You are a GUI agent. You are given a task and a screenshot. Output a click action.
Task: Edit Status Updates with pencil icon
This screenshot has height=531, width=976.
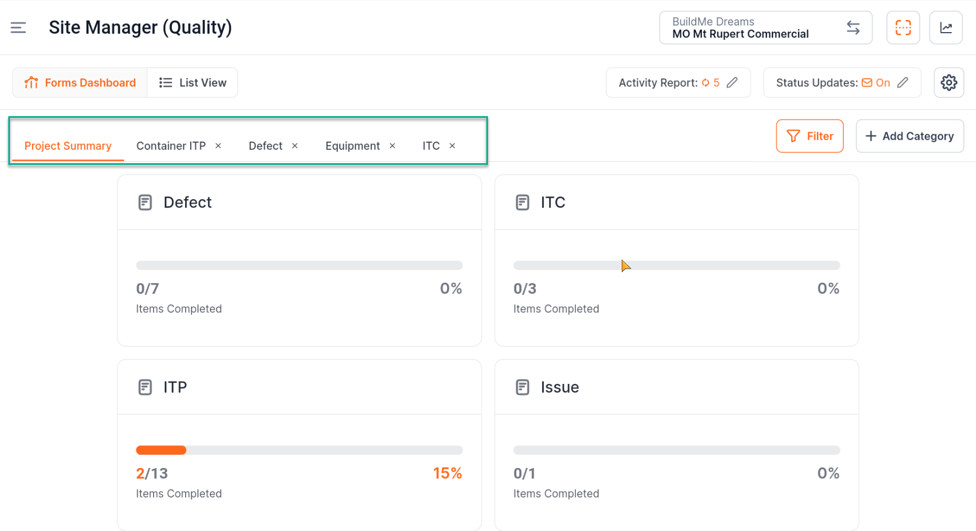click(902, 82)
